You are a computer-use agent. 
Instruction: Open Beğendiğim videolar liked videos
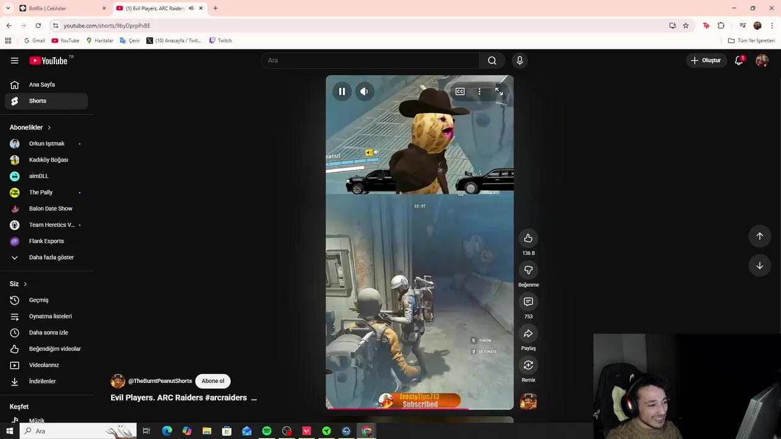click(46, 349)
